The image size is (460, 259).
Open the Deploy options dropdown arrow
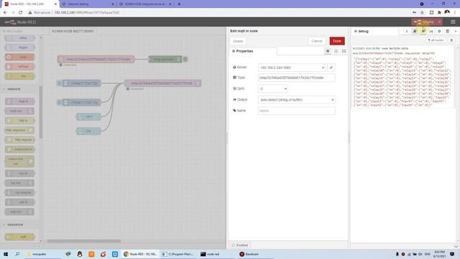tap(440, 22)
